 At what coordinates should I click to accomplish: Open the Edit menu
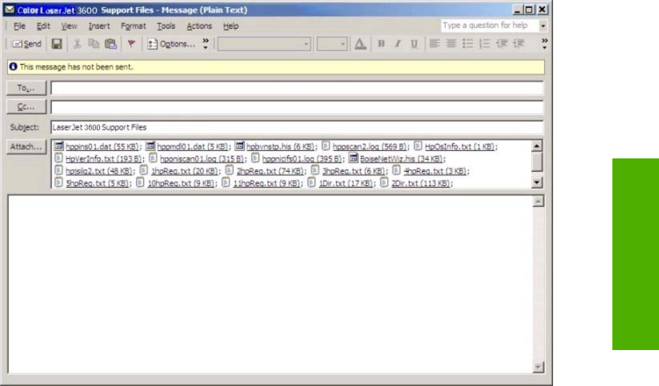(43, 26)
